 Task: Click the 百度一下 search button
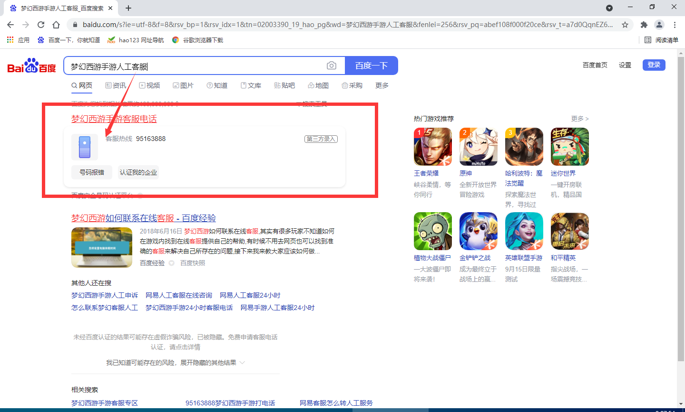coord(371,66)
